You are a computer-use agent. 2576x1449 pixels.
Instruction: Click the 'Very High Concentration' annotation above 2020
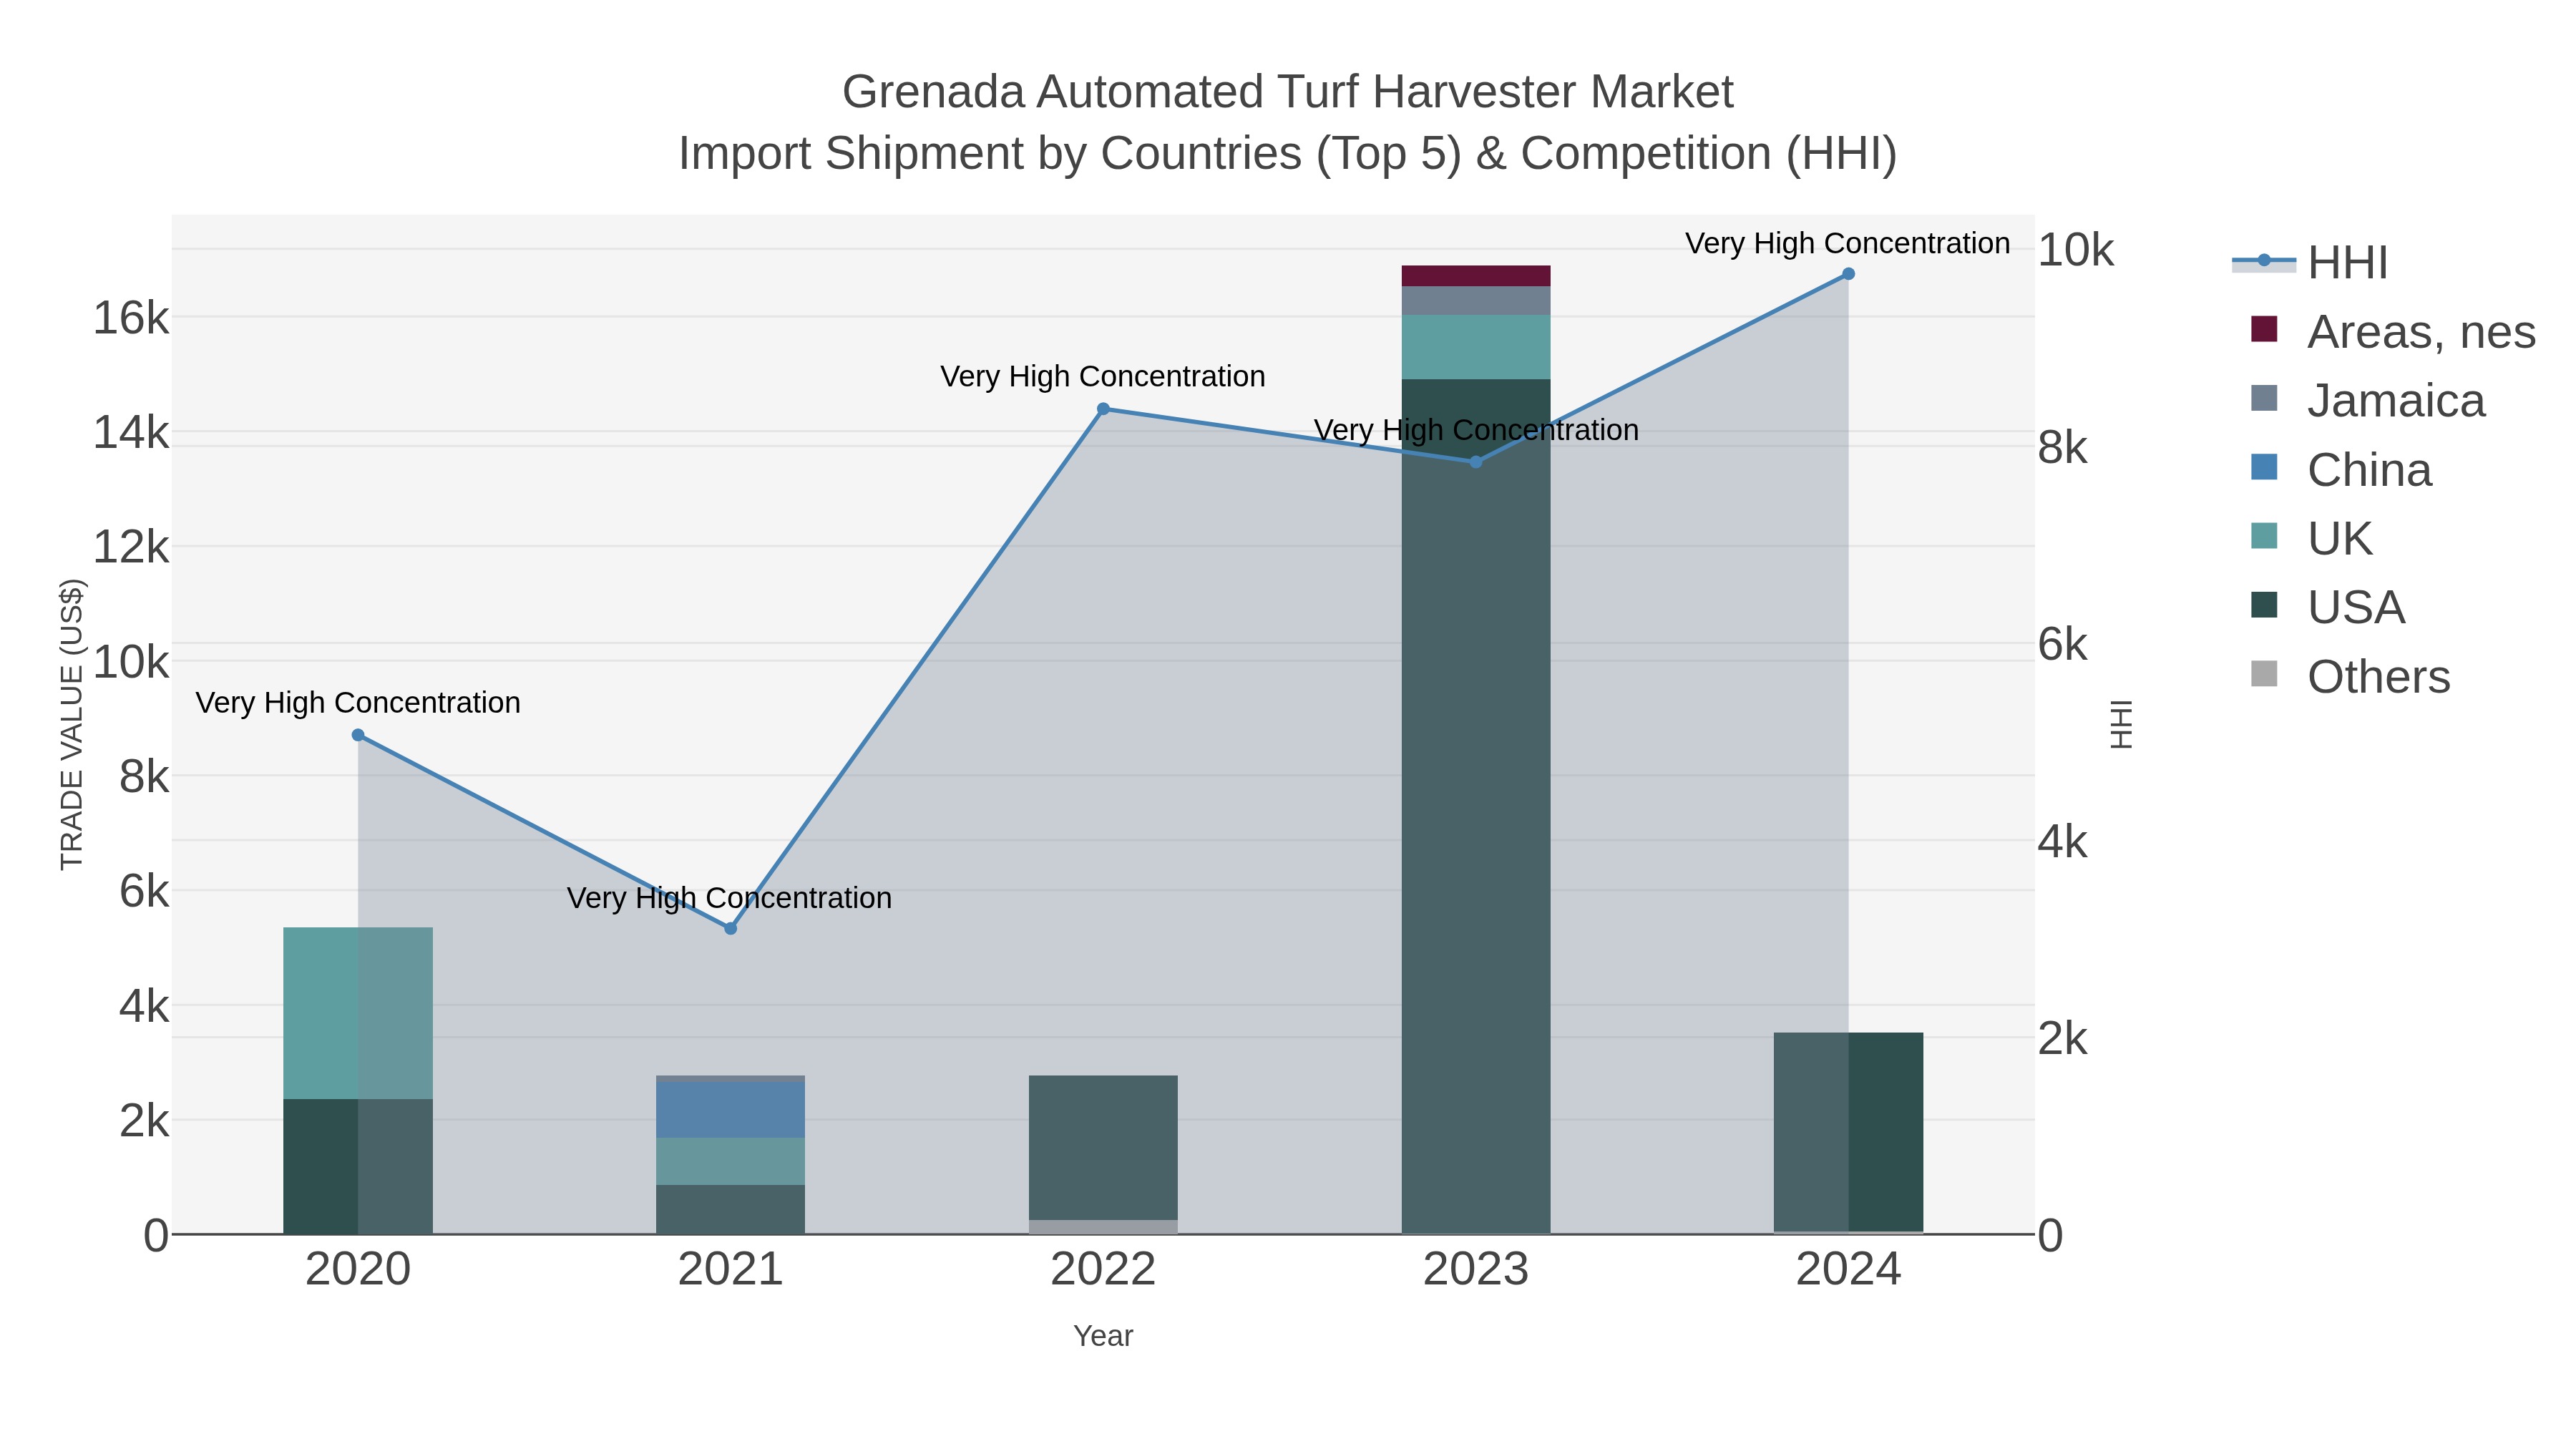(358, 702)
